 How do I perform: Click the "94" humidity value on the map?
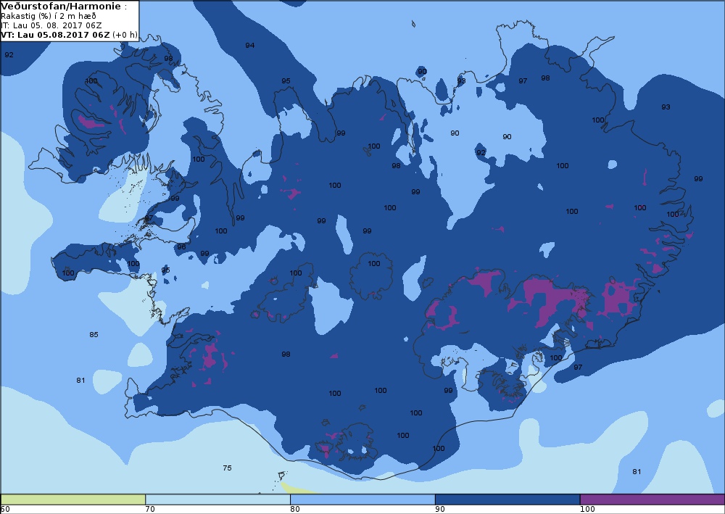[249, 45]
